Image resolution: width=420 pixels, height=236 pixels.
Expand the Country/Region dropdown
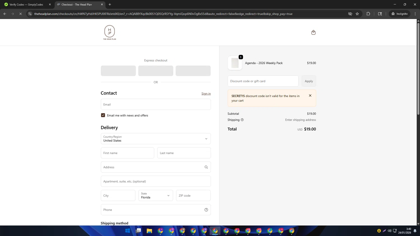click(156, 139)
